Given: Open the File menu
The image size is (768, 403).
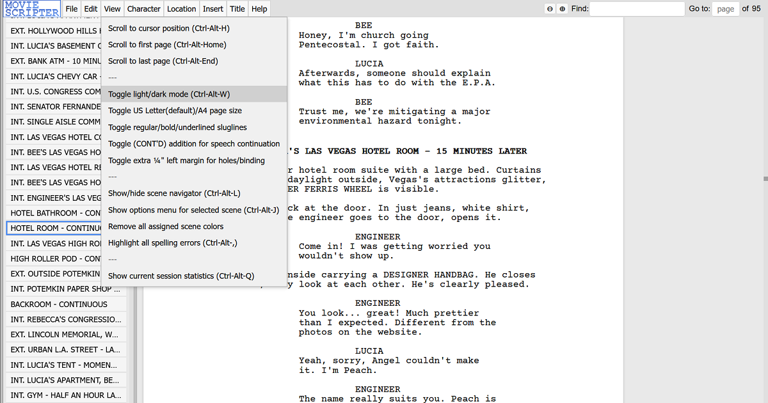Looking at the screenshot, I should point(72,9).
